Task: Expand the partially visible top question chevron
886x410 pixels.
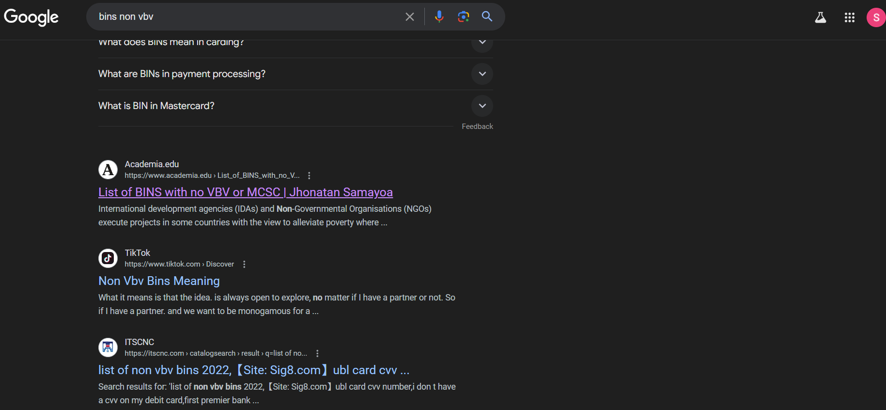Action: [482, 44]
